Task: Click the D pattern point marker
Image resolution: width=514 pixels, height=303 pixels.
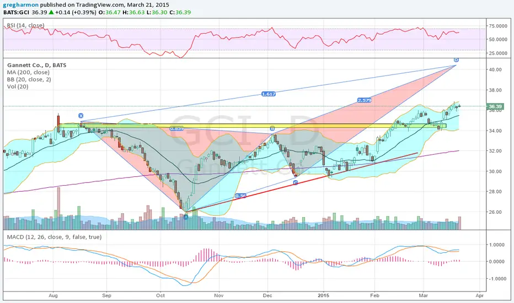Action: pyautogui.click(x=456, y=59)
